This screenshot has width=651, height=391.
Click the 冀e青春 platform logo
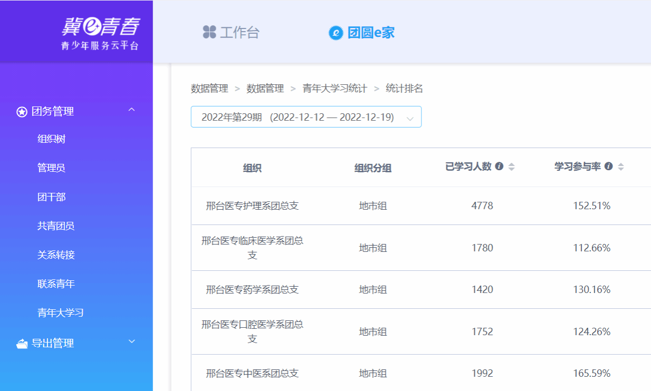pyautogui.click(x=100, y=33)
